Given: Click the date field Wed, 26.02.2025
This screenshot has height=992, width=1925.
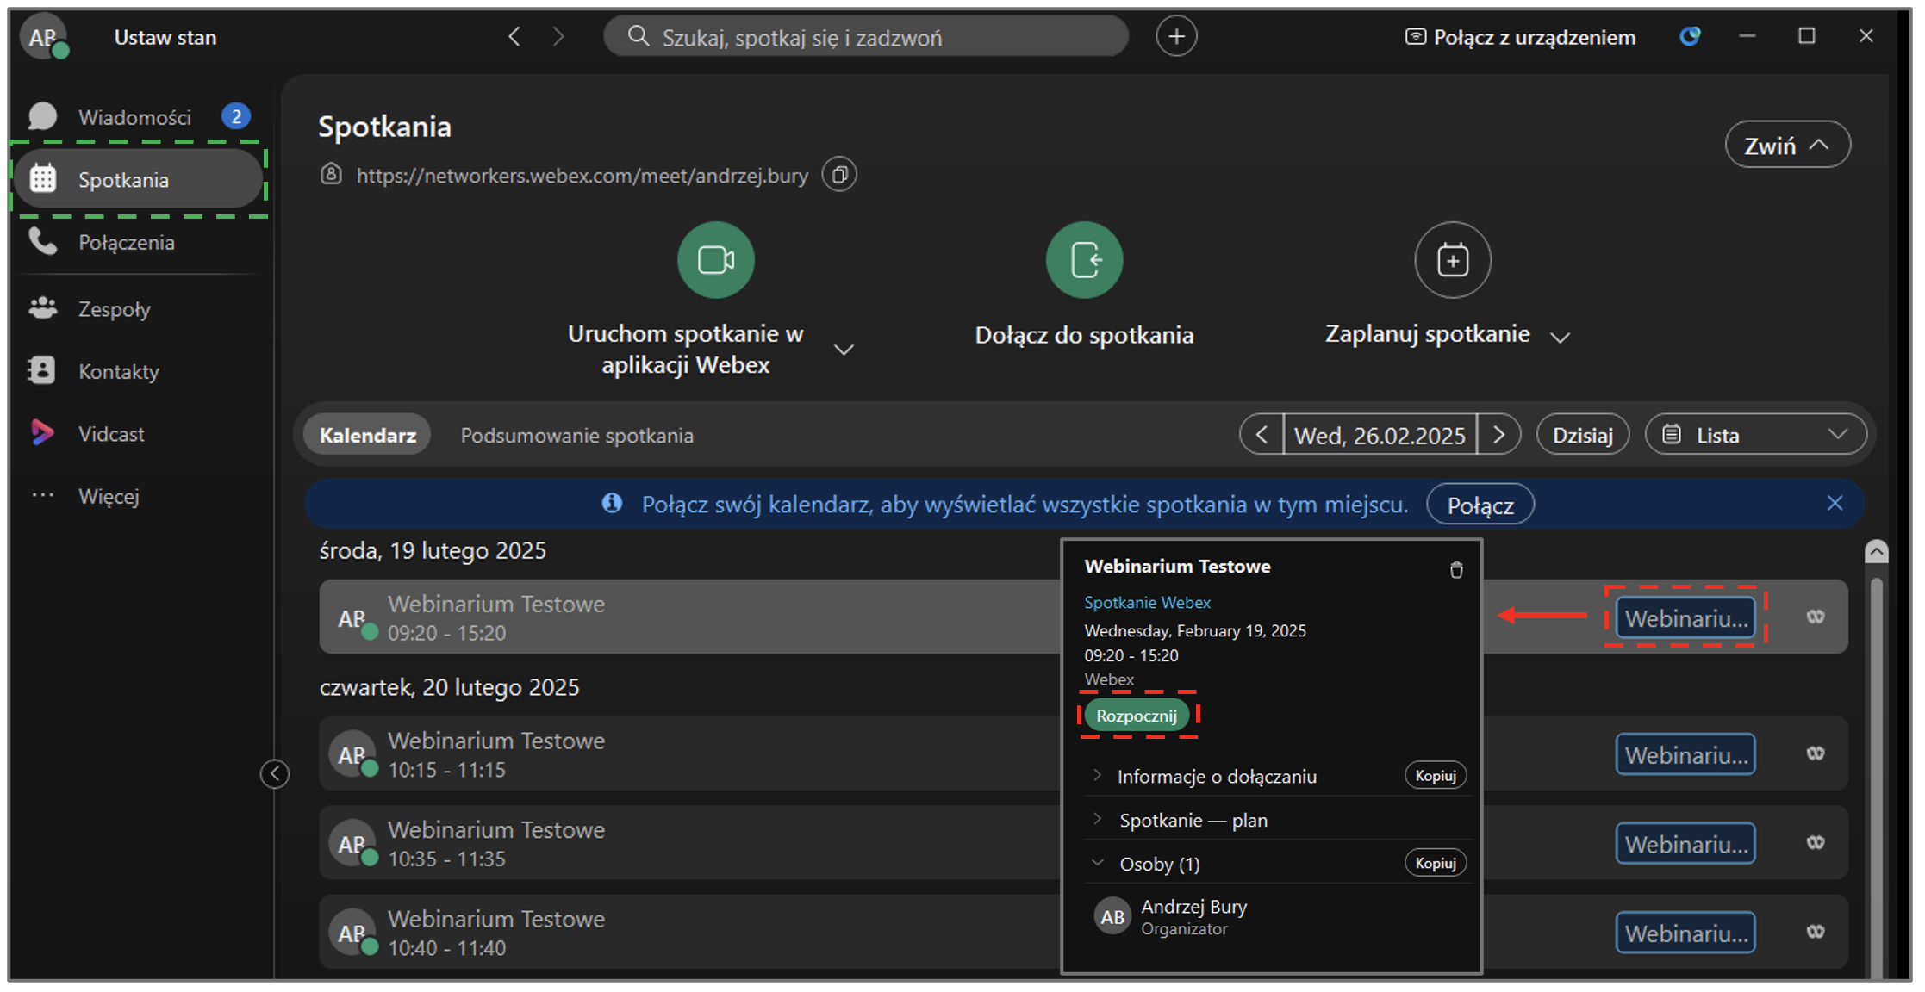Looking at the screenshot, I should (1380, 435).
